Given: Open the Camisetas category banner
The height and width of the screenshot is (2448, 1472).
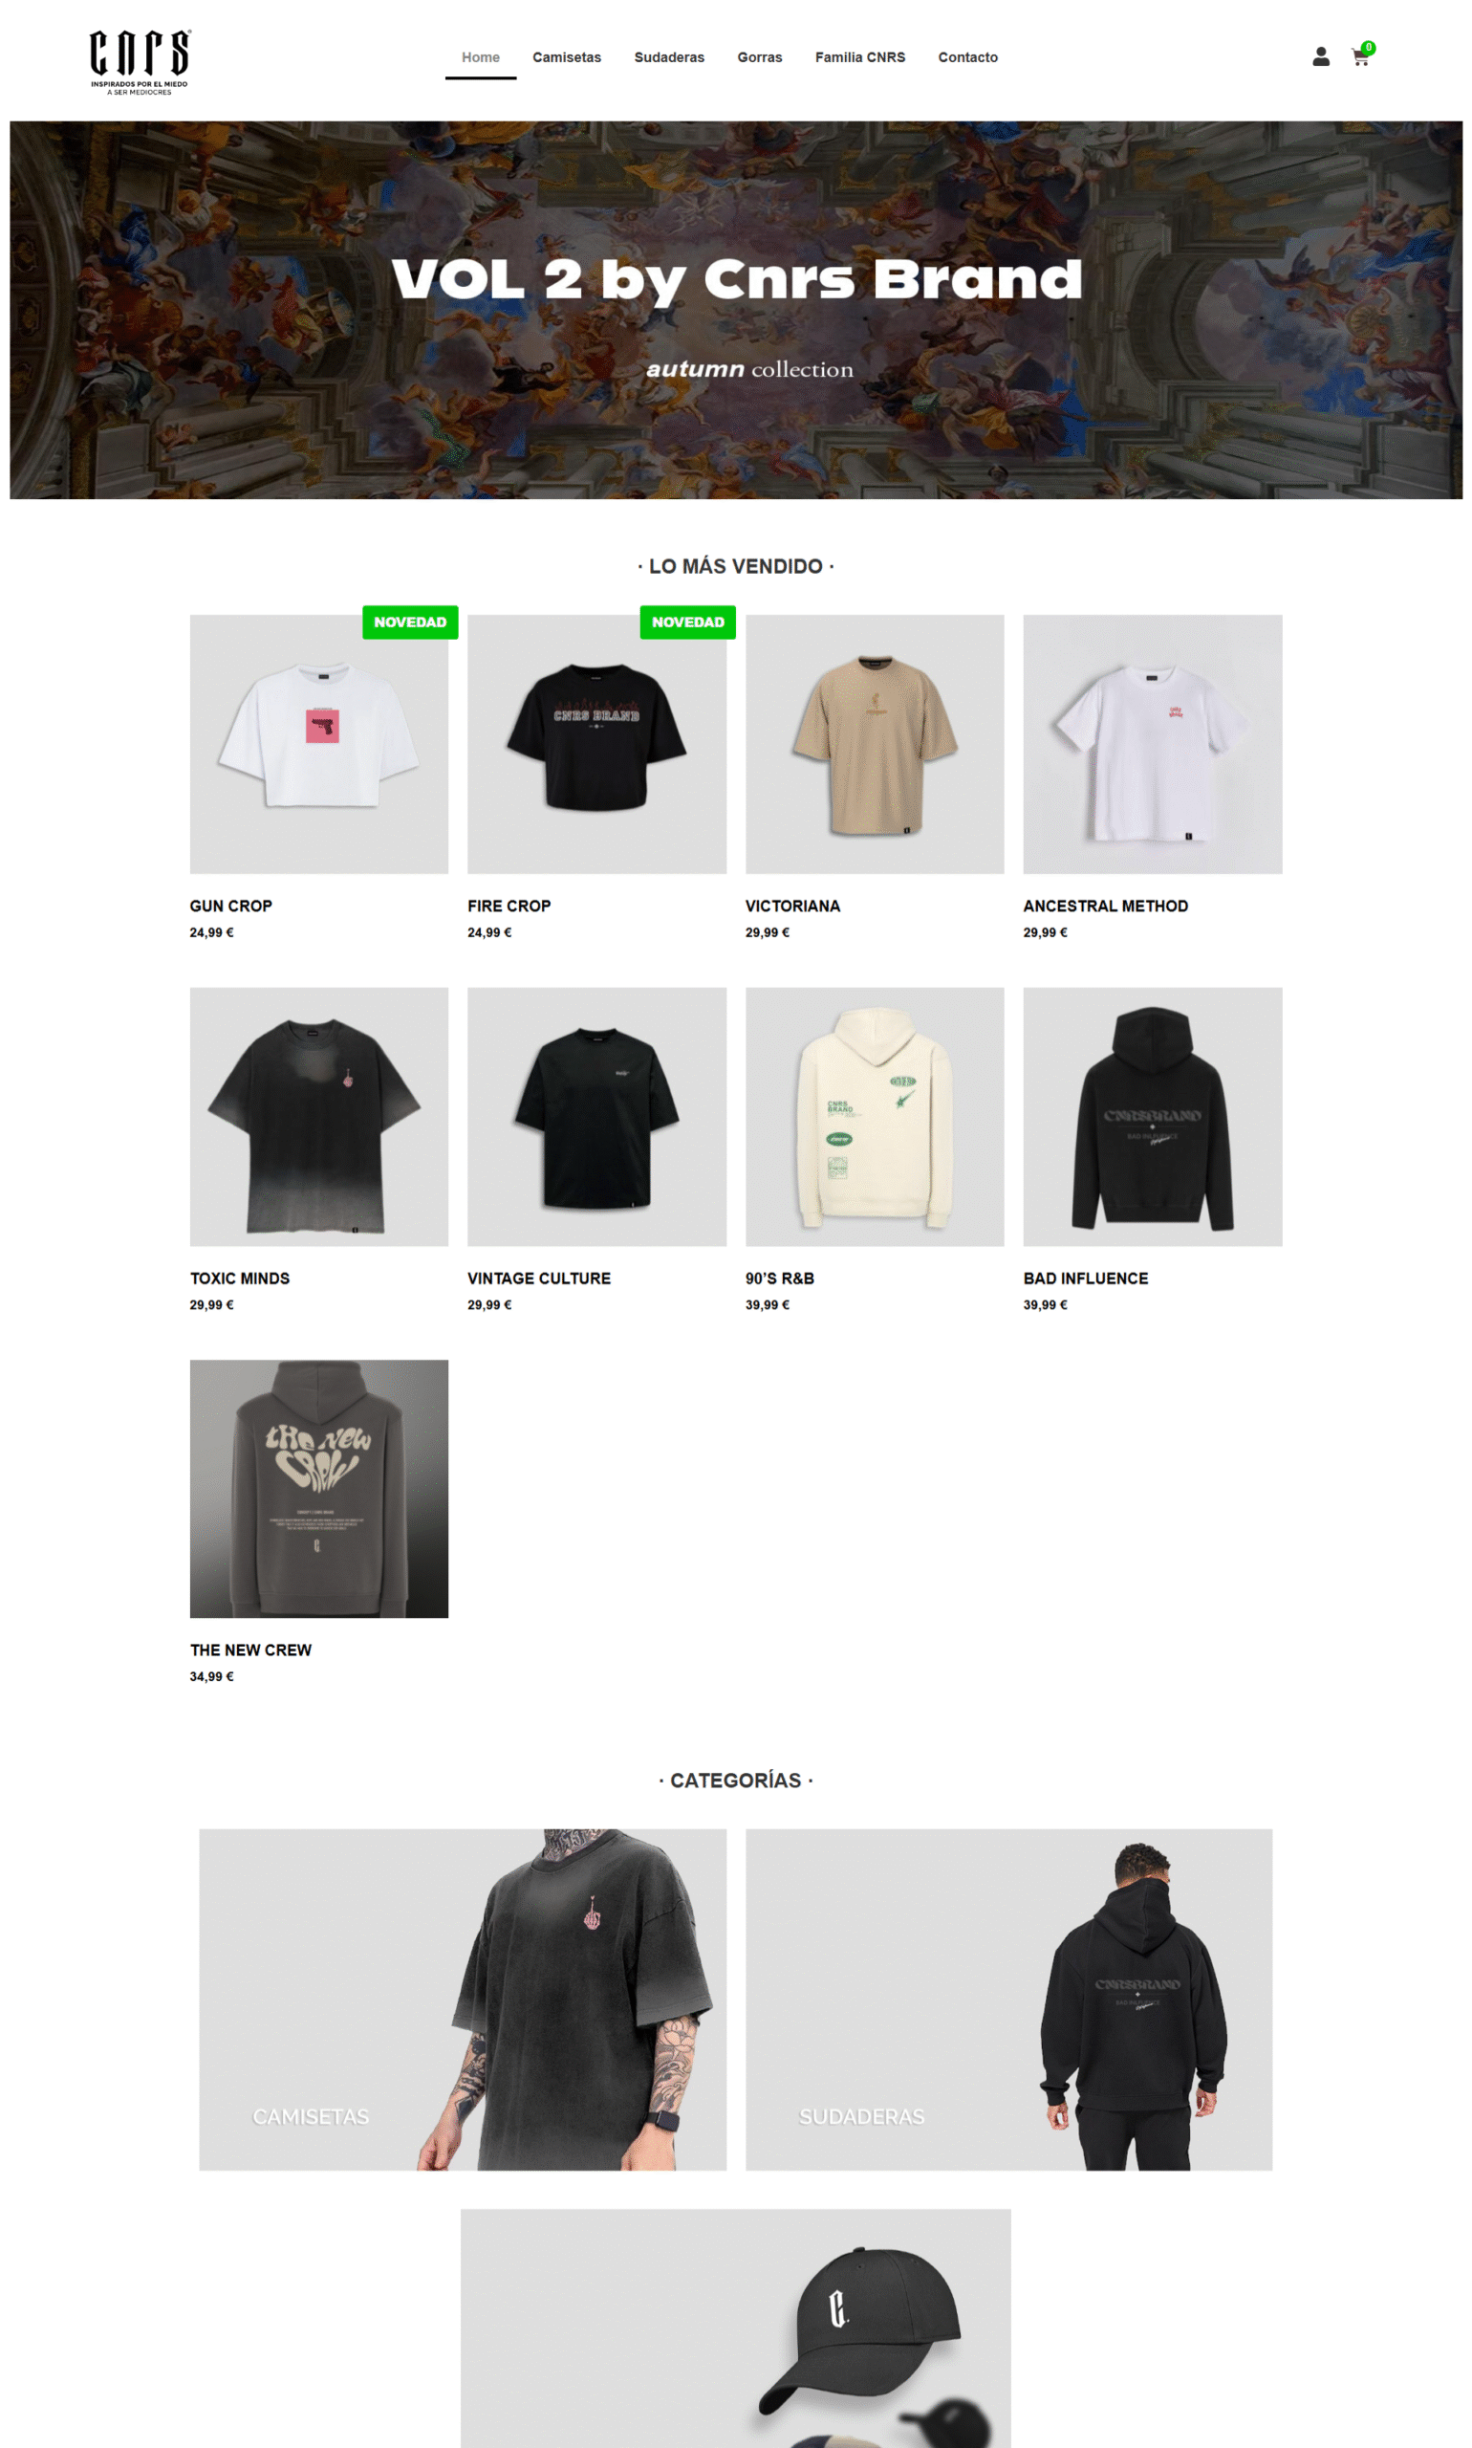Looking at the screenshot, I should click(464, 2000).
